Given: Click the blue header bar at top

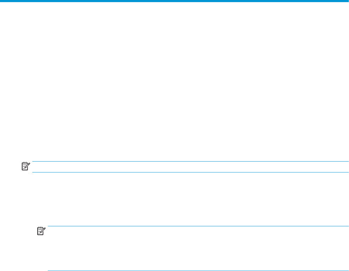Looking at the screenshot, I should tap(174, 1).
